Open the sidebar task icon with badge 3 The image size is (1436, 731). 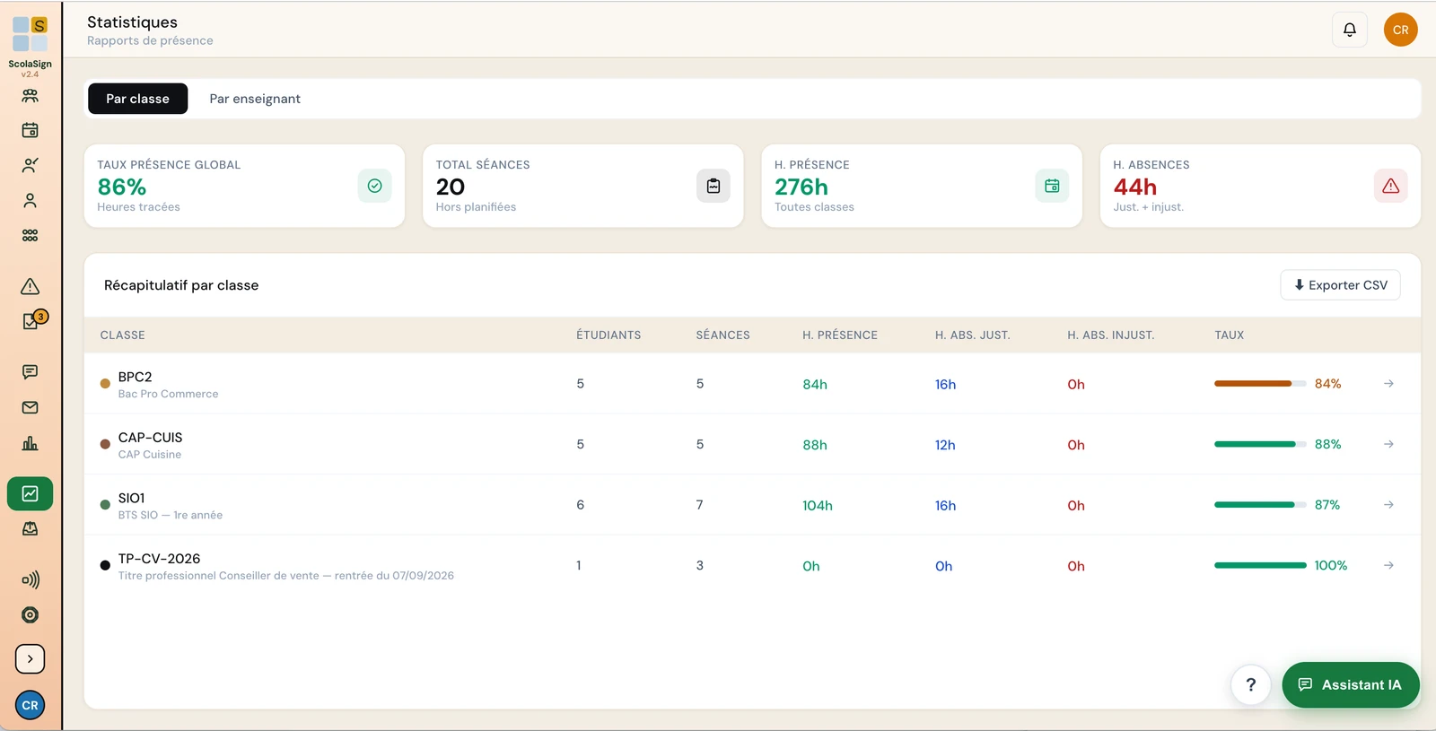[33, 320]
